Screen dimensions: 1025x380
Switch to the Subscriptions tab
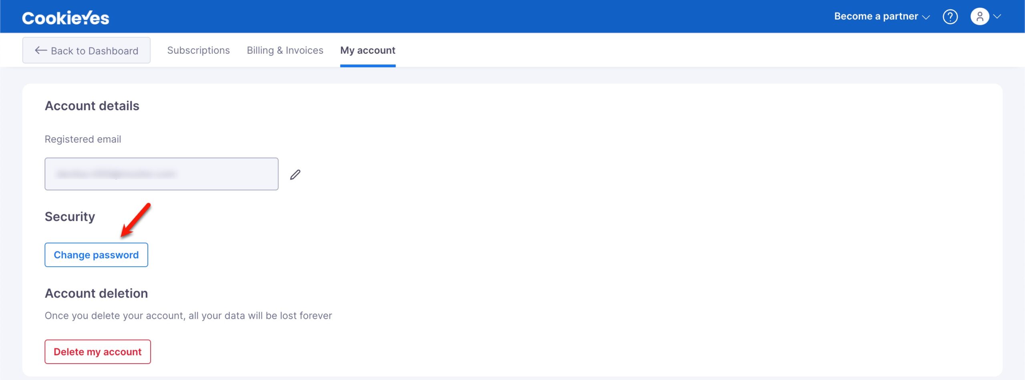tap(198, 50)
